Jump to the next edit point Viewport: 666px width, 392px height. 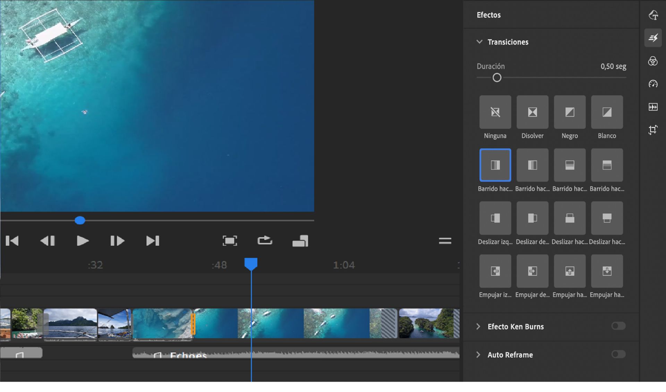coord(153,241)
